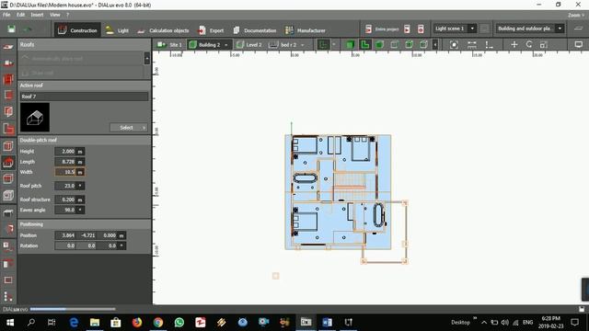The height and width of the screenshot is (331, 589).
Task: Open the Construction mode tab
Action: point(77,30)
